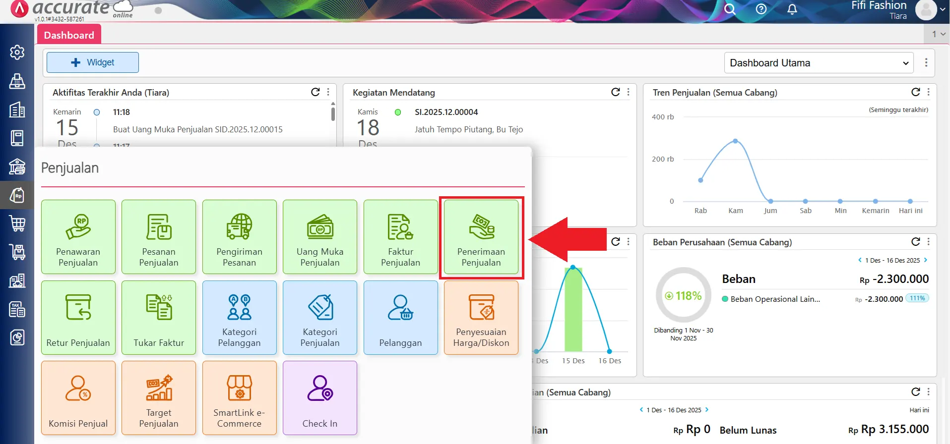This screenshot has height=444, width=950.
Task: Open Faktur Penjualan tile
Action: (x=400, y=237)
